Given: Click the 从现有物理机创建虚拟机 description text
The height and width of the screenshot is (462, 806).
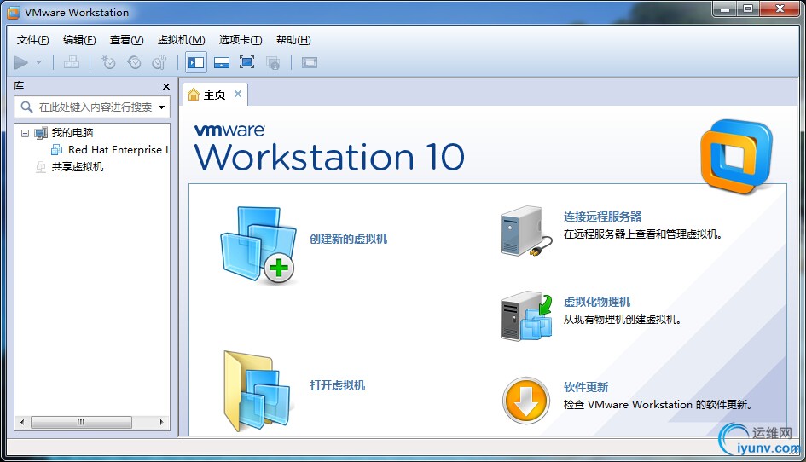Looking at the screenshot, I should coord(623,320).
